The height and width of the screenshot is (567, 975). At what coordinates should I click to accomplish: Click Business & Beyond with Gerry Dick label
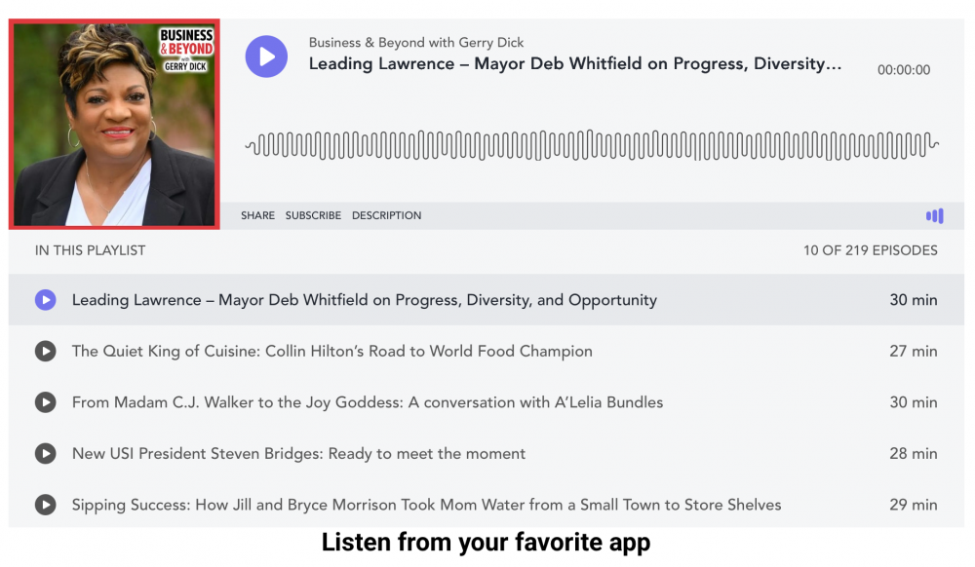(x=416, y=43)
